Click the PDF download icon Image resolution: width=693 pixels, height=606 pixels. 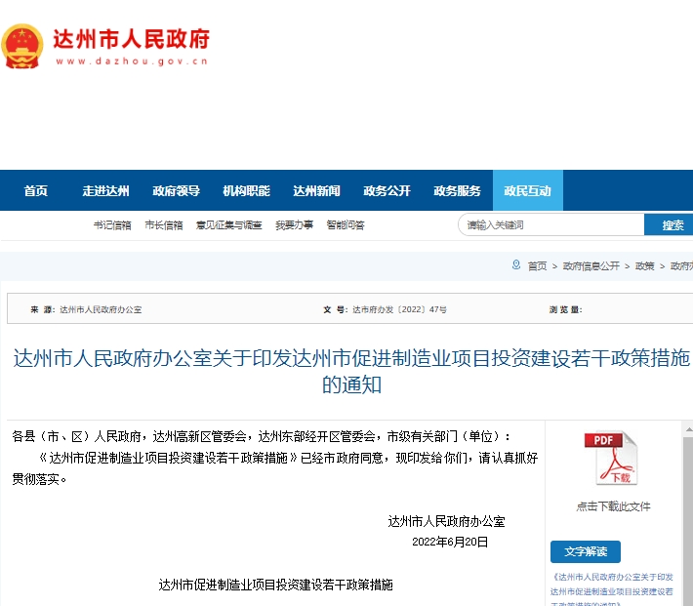(x=611, y=459)
